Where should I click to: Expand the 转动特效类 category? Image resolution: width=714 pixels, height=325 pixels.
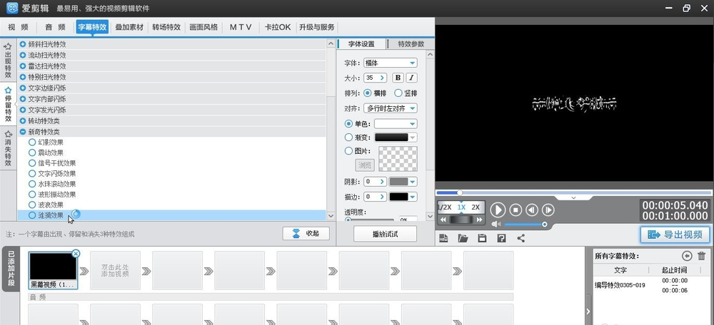(x=23, y=121)
